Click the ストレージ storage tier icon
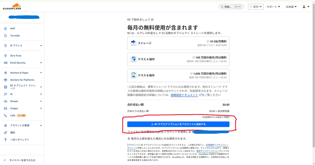The width and height of the screenshot is (315, 165). pos(134,43)
